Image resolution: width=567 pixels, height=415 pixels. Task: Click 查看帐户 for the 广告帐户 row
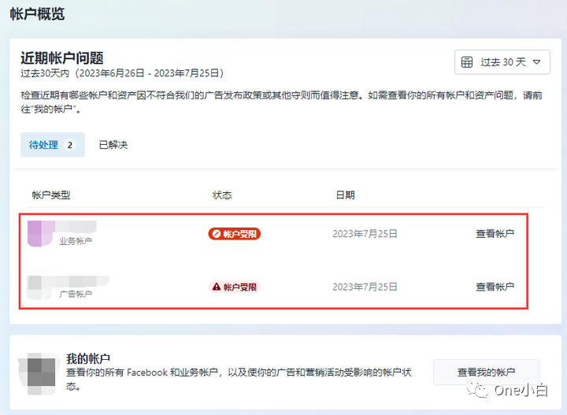[495, 287]
